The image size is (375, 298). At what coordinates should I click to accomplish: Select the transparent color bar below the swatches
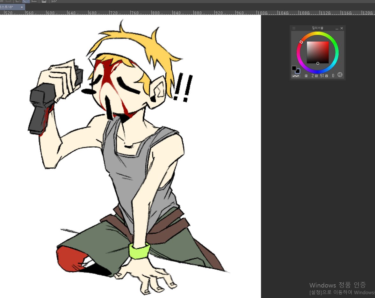tap(296, 76)
